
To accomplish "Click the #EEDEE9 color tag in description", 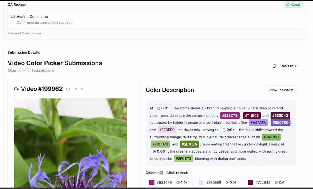I will point(167,130).
